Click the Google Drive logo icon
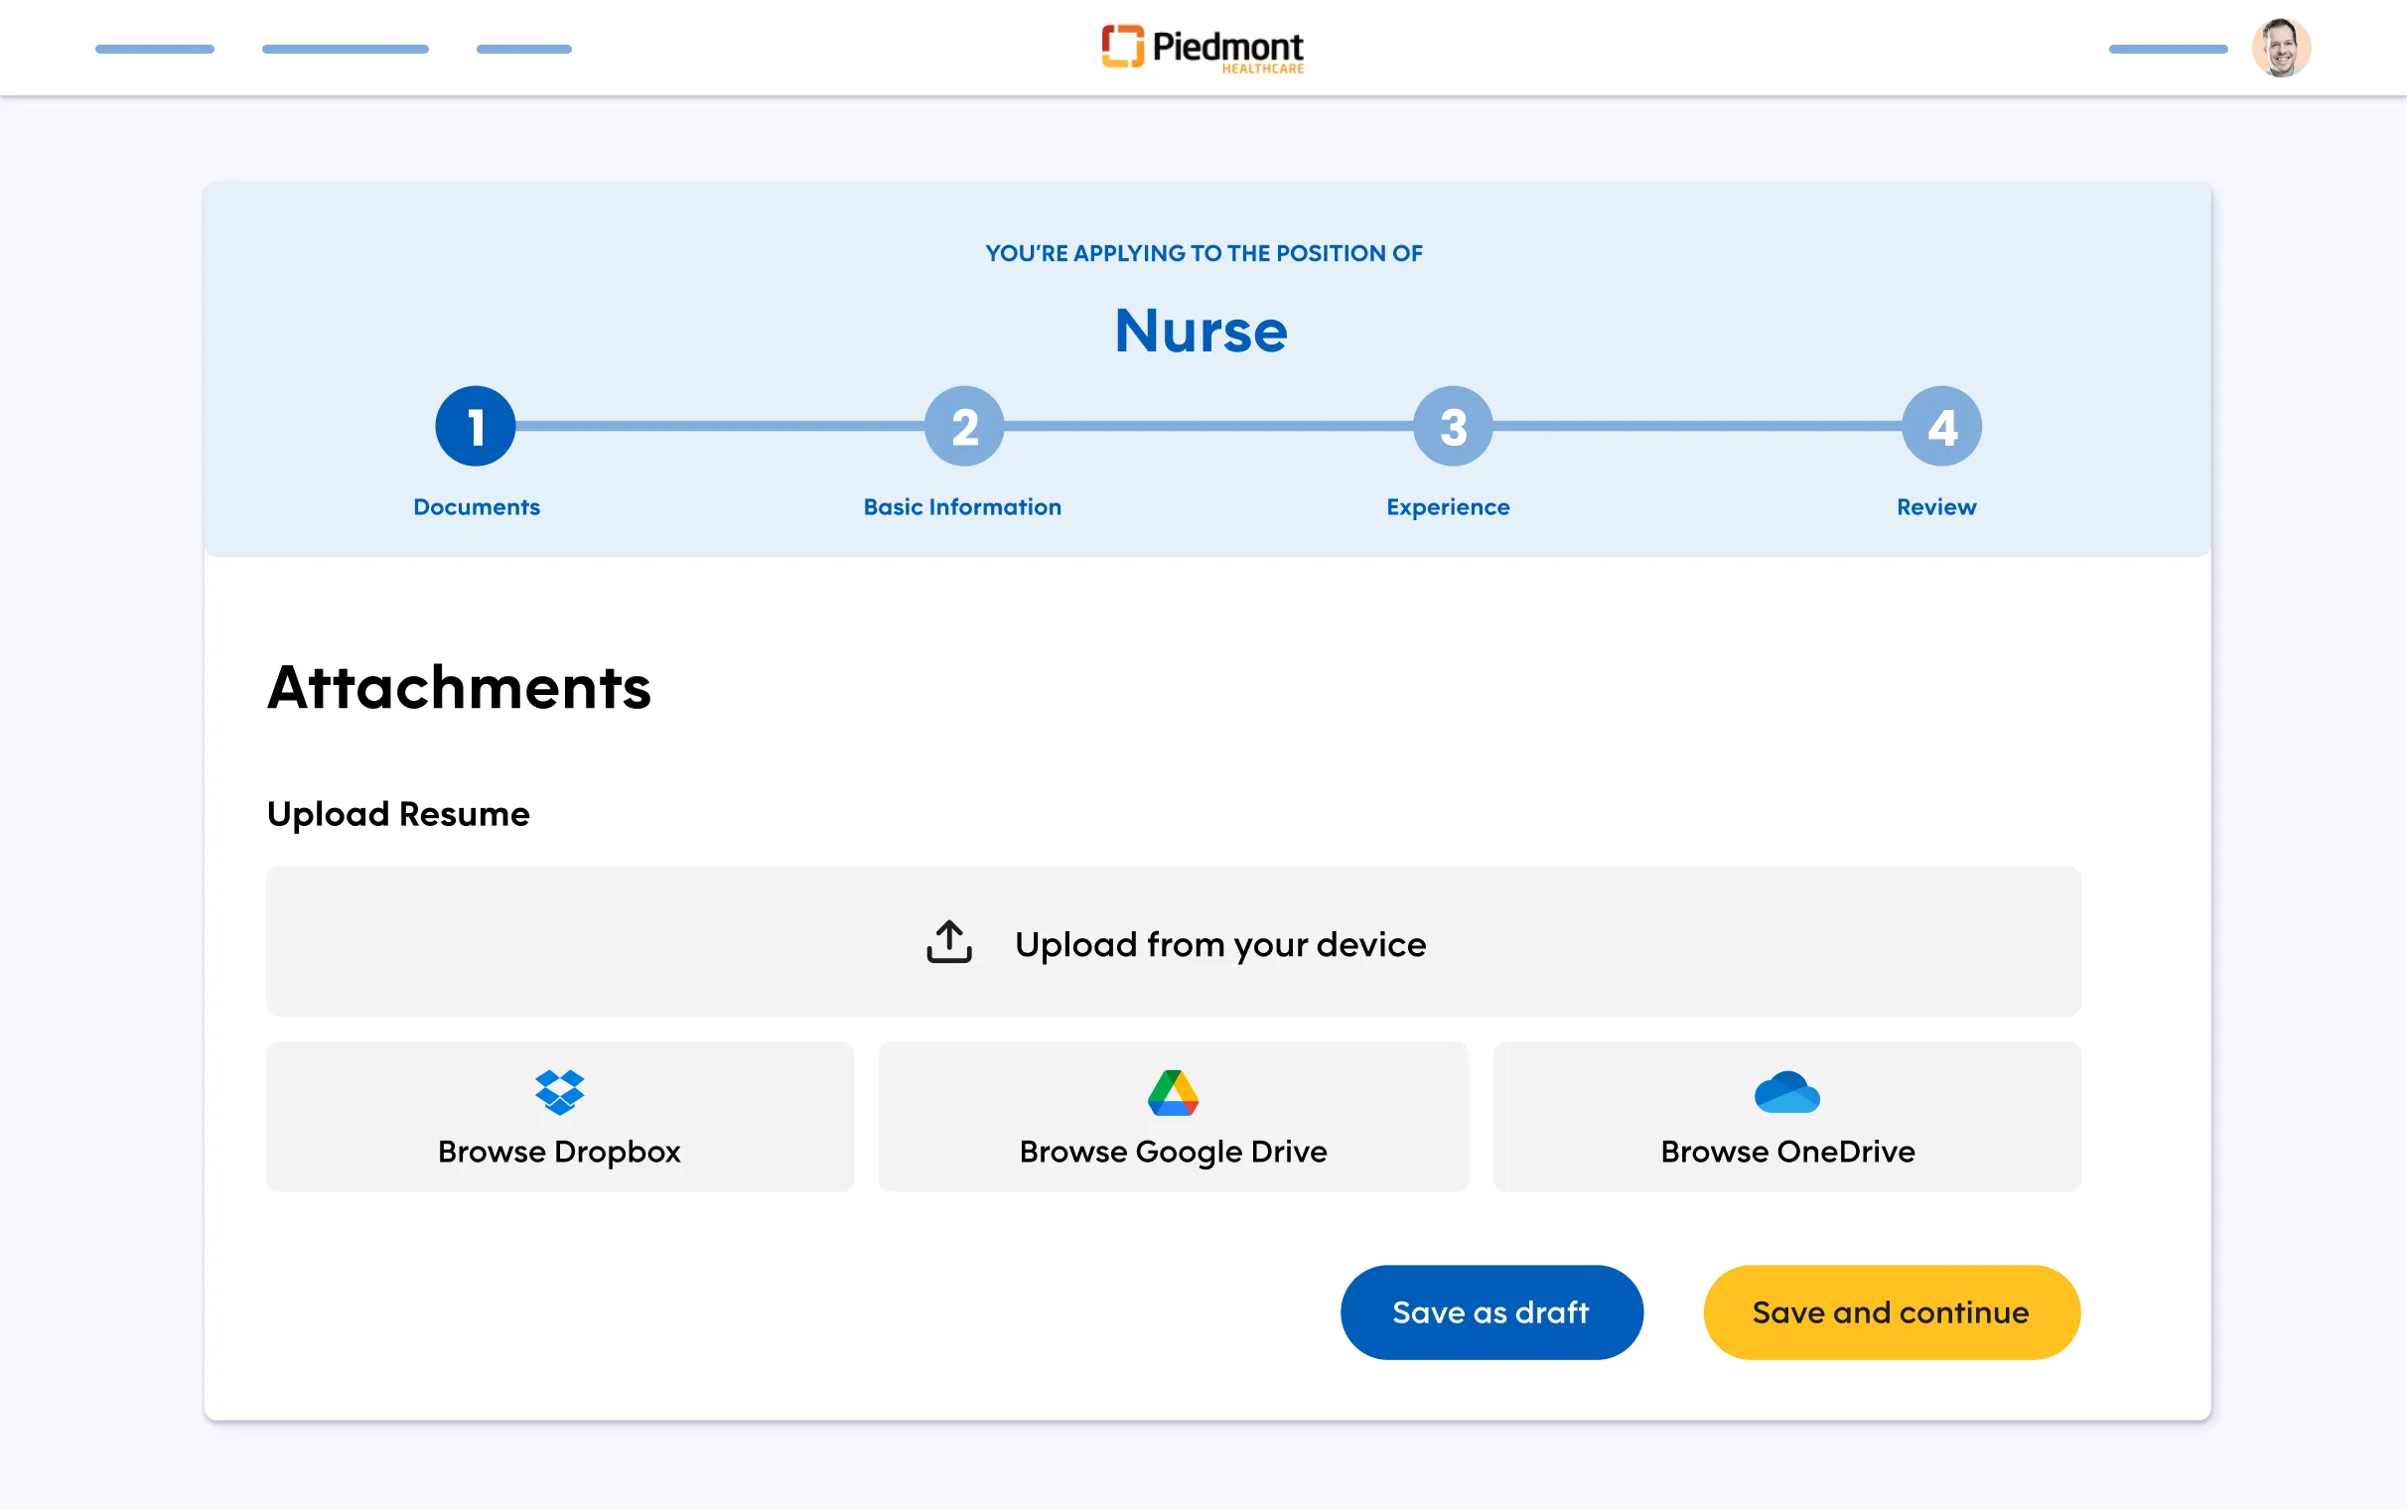 (x=1173, y=1092)
